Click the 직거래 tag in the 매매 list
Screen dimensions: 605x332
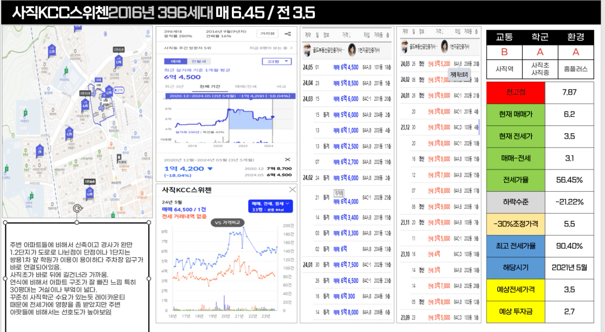click(x=339, y=192)
